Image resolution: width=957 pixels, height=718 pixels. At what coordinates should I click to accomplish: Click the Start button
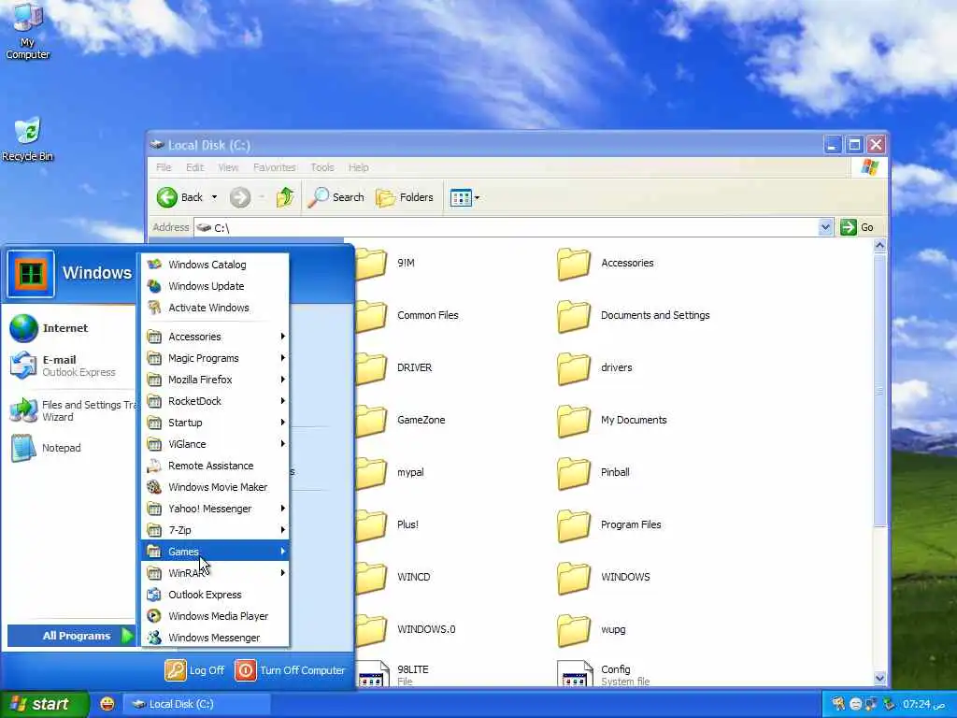[x=44, y=704]
